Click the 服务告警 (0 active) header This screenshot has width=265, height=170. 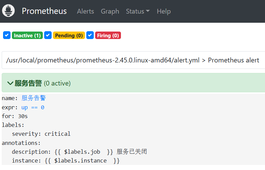[x=42, y=83]
